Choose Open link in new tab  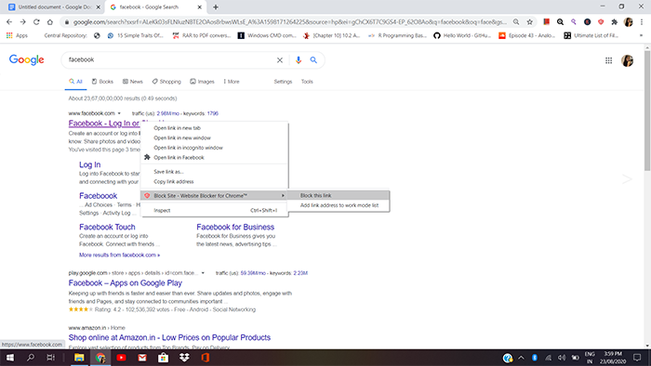coord(215,128)
